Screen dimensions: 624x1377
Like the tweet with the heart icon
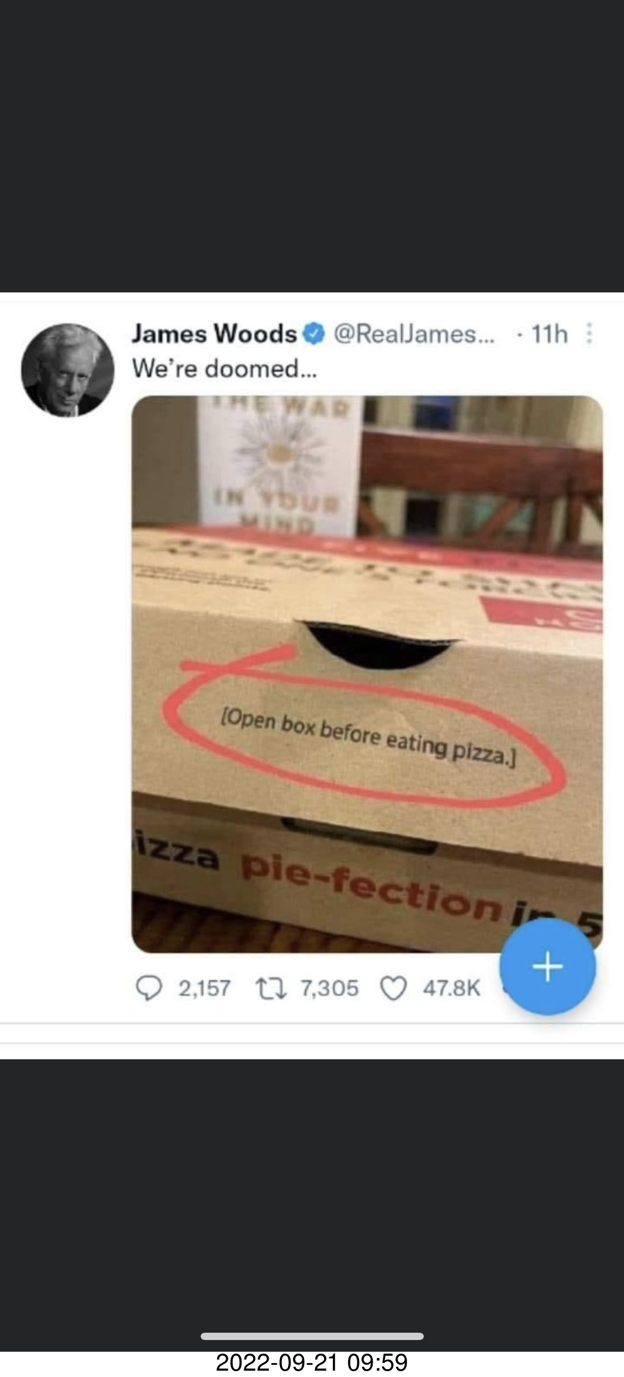click(x=393, y=988)
